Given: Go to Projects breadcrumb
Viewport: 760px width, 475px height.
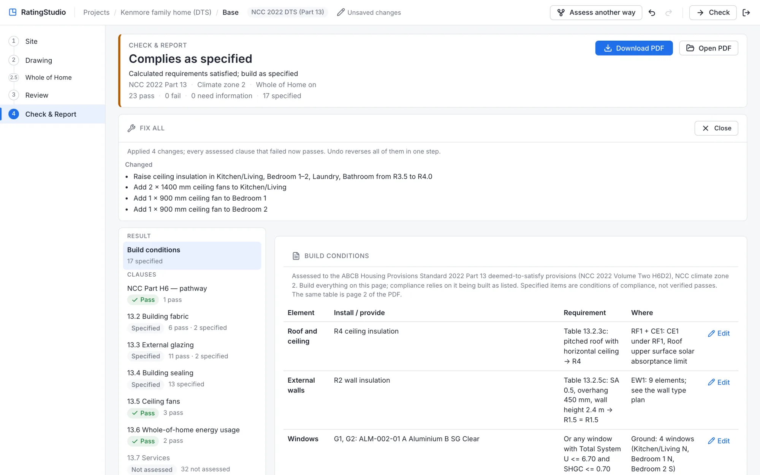Looking at the screenshot, I should tap(96, 13).
